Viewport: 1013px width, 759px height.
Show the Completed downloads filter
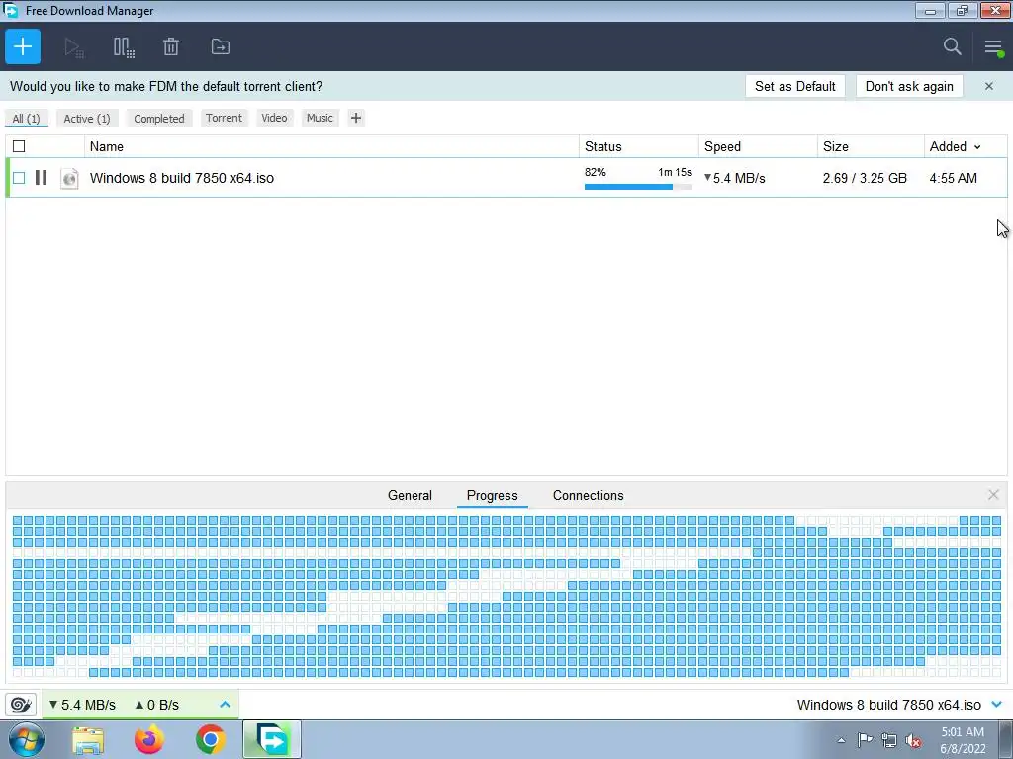(159, 119)
